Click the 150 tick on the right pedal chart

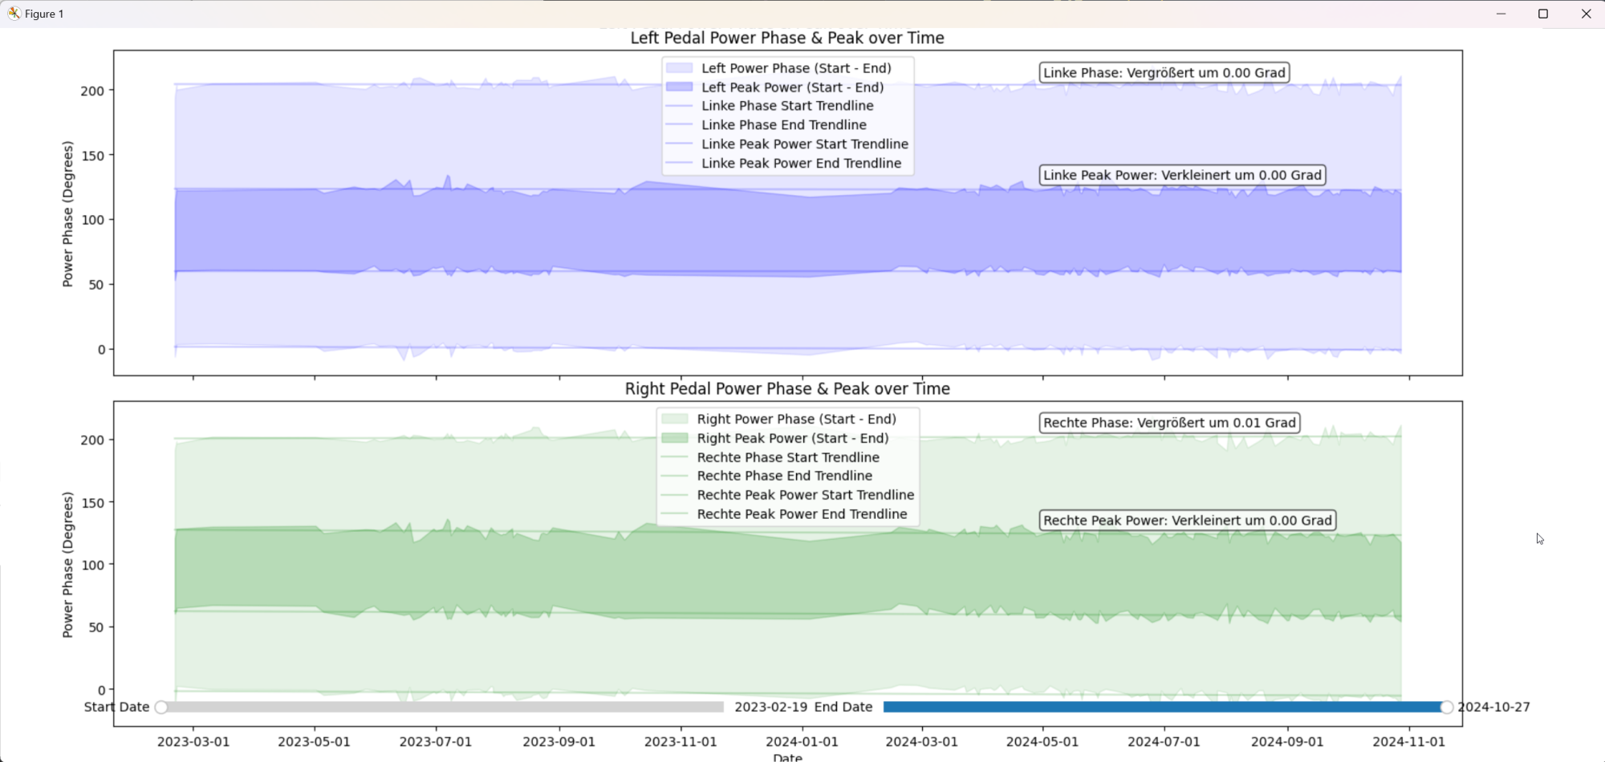pyautogui.click(x=92, y=503)
